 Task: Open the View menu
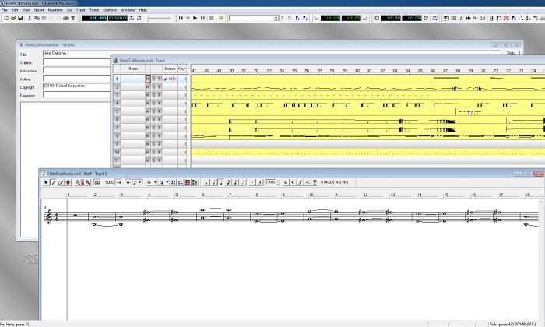tap(26, 10)
